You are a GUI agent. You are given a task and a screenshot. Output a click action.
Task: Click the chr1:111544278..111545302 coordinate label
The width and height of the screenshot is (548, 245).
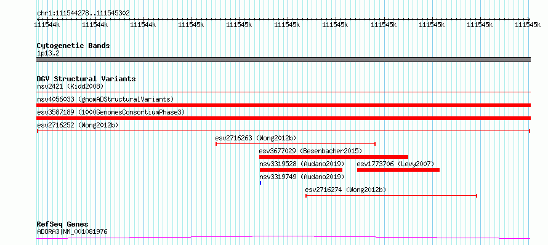pos(83,13)
